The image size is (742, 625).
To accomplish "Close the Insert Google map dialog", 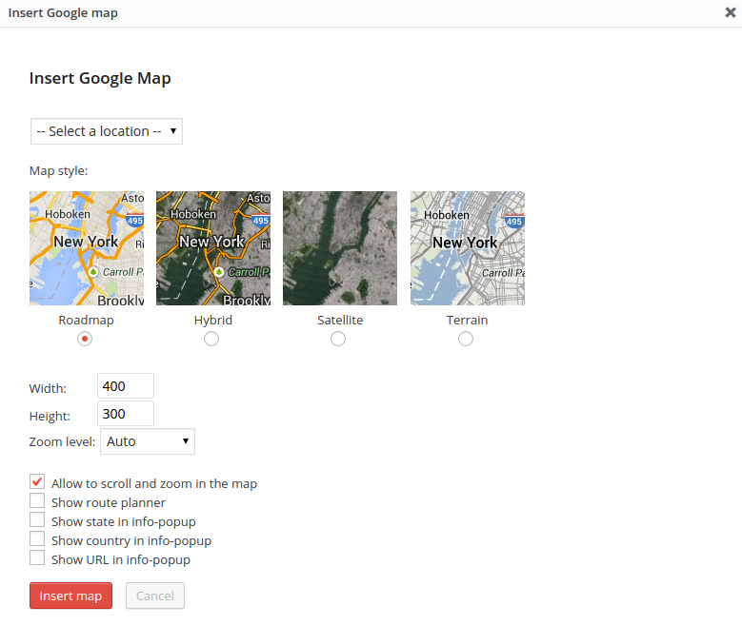I will [730, 13].
